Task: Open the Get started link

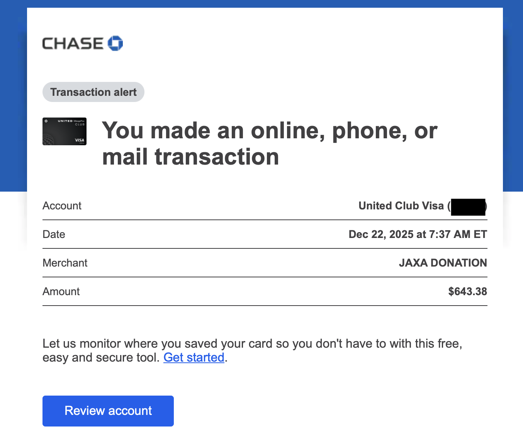Action: point(194,358)
